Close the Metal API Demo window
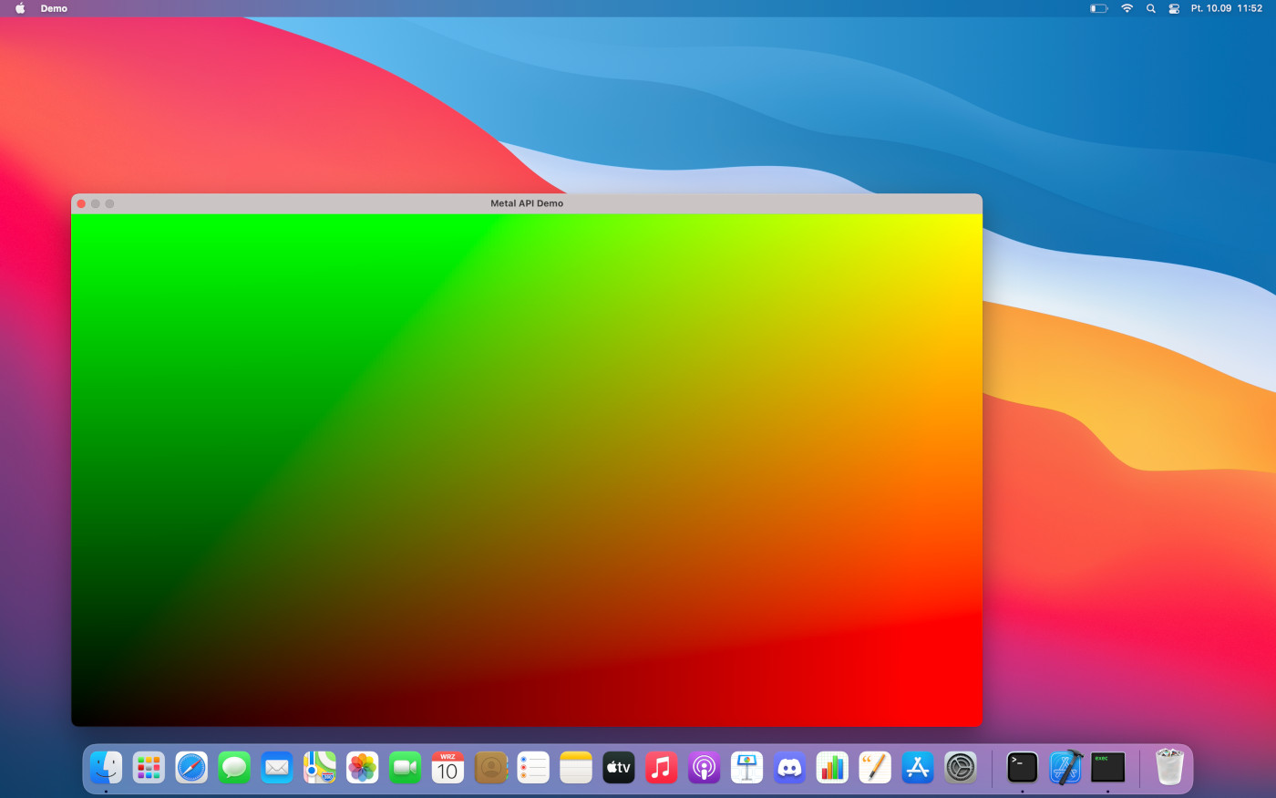The height and width of the screenshot is (798, 1276). [x=81, y=203]
